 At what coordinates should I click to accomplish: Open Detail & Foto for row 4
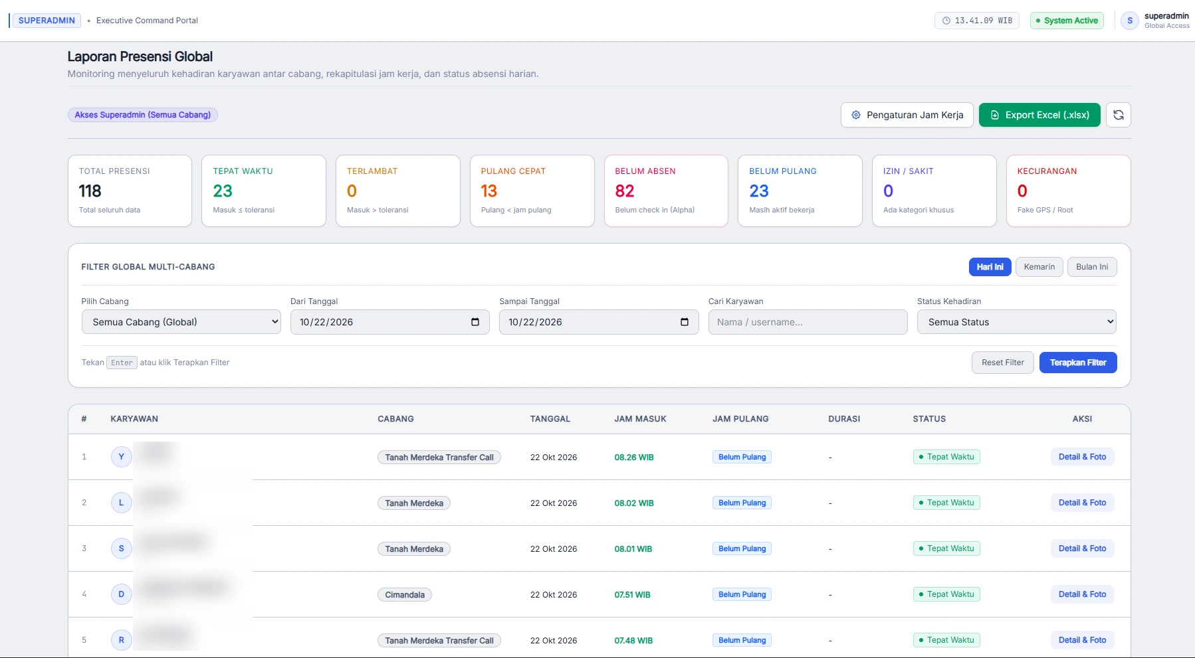pos(1082,594)
